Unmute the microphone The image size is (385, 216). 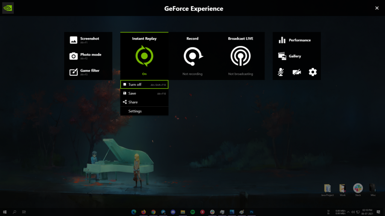click(x=281, y=72)
